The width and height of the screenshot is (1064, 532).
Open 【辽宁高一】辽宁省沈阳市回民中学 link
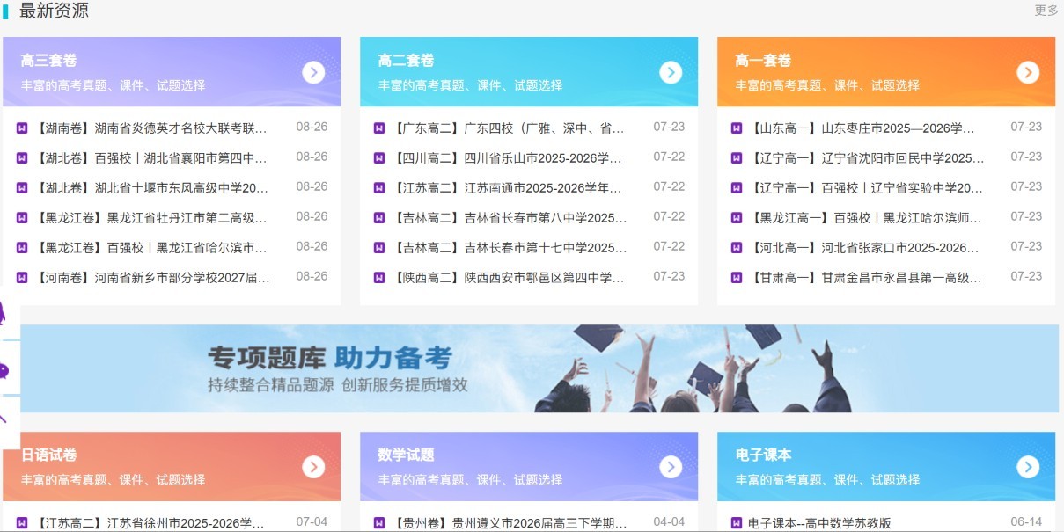point(866,158)
